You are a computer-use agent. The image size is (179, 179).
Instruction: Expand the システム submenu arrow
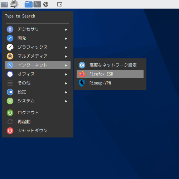[x=66, y=101]
